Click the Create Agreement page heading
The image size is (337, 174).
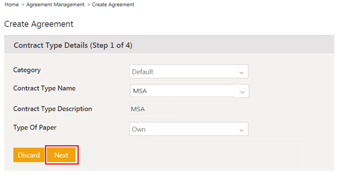click(39, 24)
